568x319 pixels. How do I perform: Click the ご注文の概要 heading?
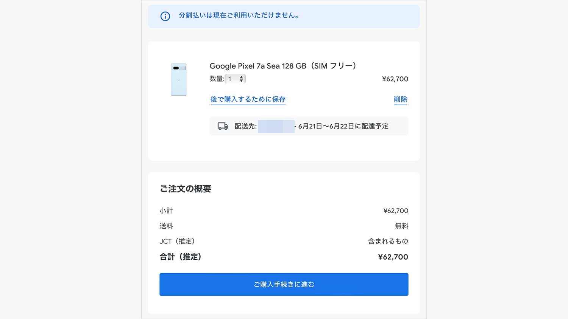pyautogui.click(x=185, y=189)
